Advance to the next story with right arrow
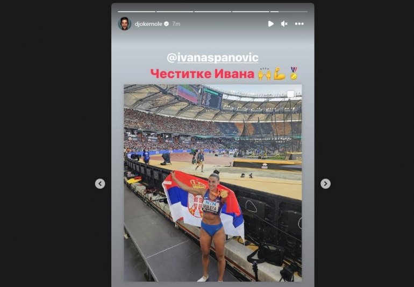414x287 pixels. coord(325,183)
